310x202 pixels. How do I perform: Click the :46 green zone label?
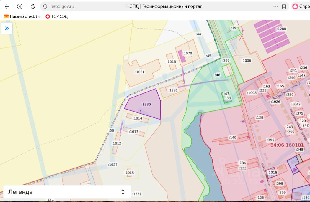coord(218,75)
